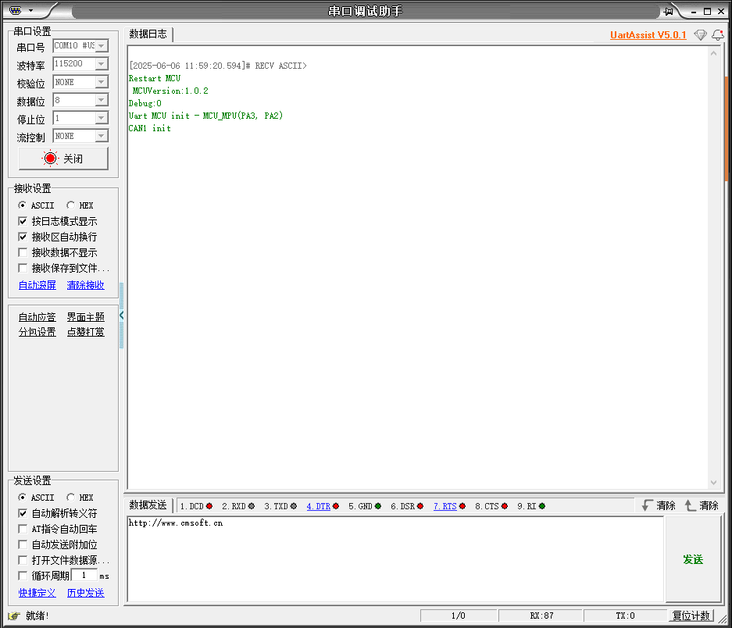Open the 分包设置 link
Screen dimensions: 732x628
(37, 332)
